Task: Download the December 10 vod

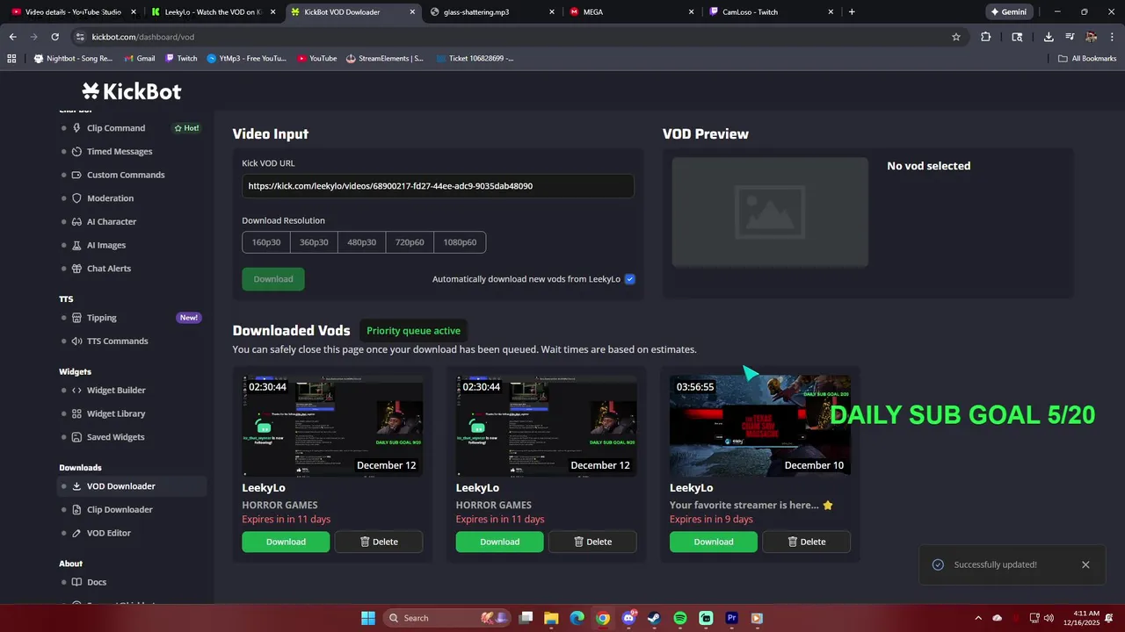Action: coord(714,542)
